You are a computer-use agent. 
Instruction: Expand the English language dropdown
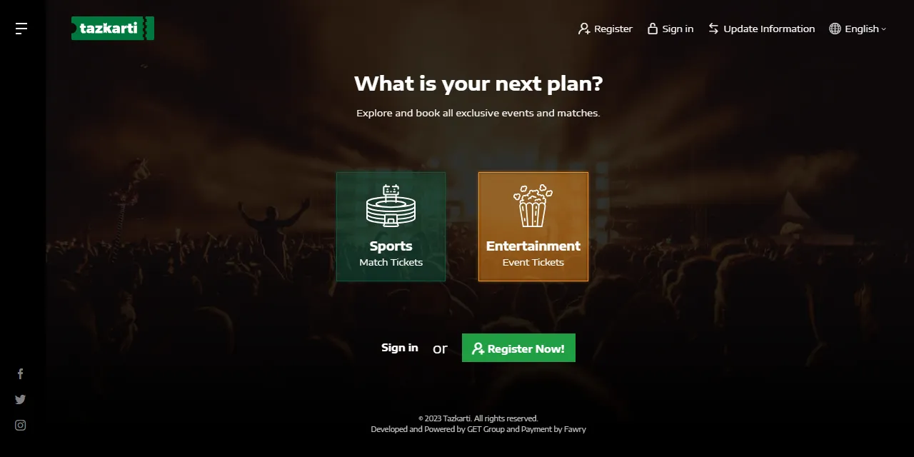point(858,29)
